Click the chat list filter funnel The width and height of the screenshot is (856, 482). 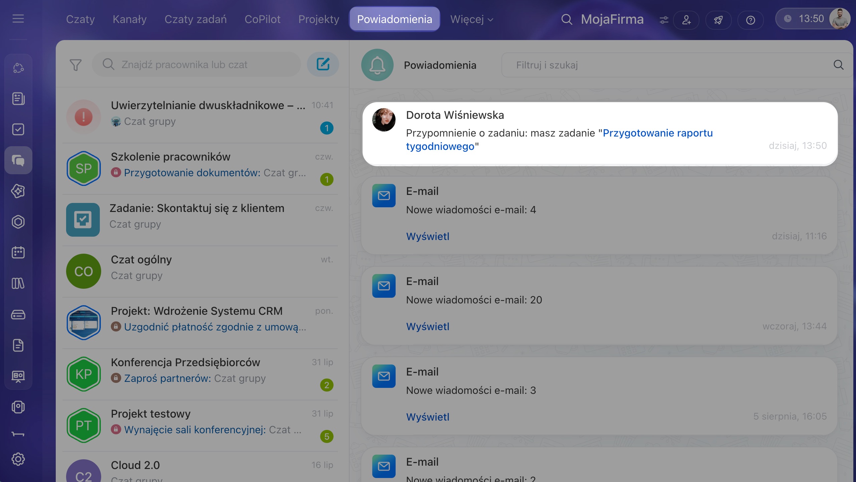tap(76, 65)
